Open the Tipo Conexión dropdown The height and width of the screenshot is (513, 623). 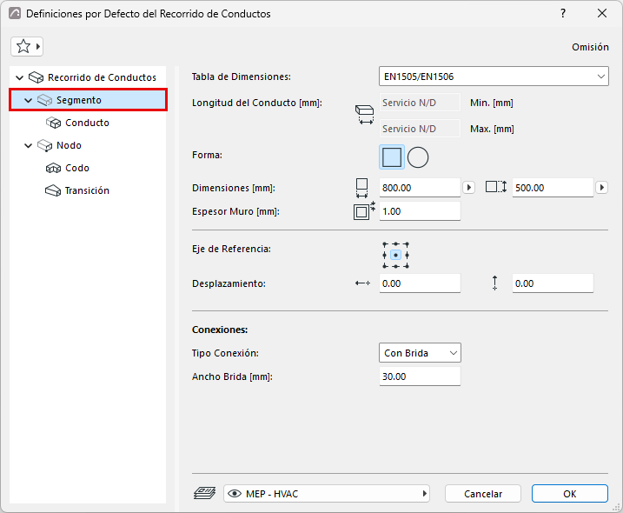420,353
